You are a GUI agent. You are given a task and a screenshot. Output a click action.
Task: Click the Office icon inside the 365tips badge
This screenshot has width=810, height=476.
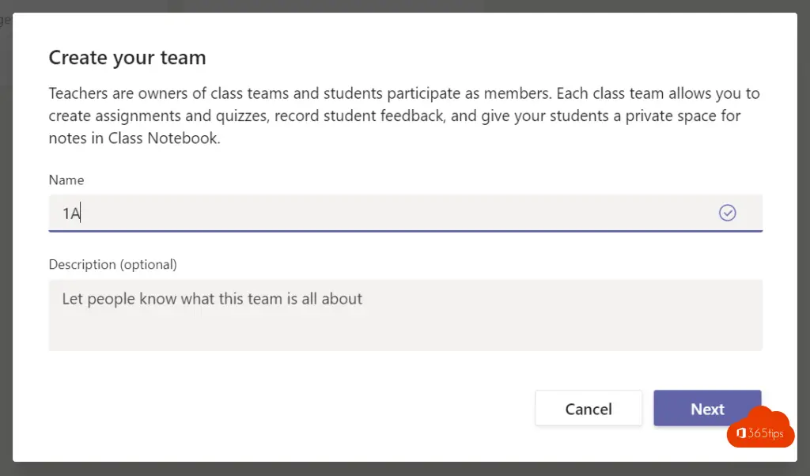740,433
